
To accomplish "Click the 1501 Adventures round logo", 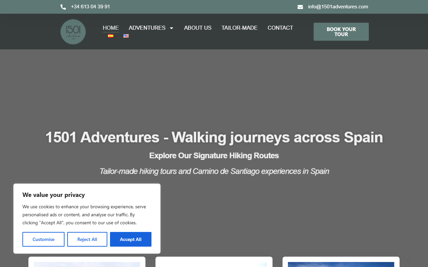I will [73, 32].
